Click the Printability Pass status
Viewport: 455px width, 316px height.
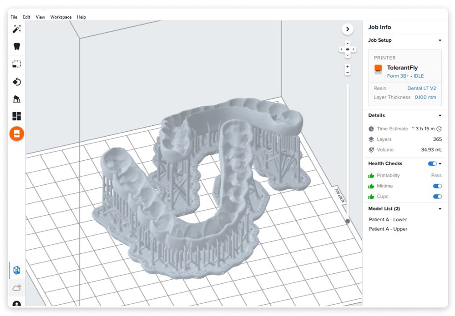tap(436, 176)
